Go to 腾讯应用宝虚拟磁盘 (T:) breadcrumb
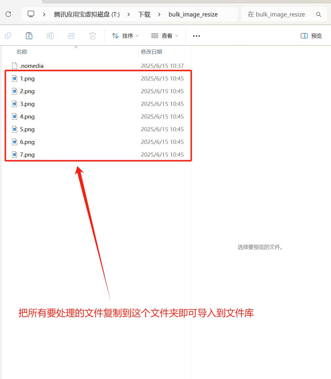 pyautogui.click(x=87, y=14)
